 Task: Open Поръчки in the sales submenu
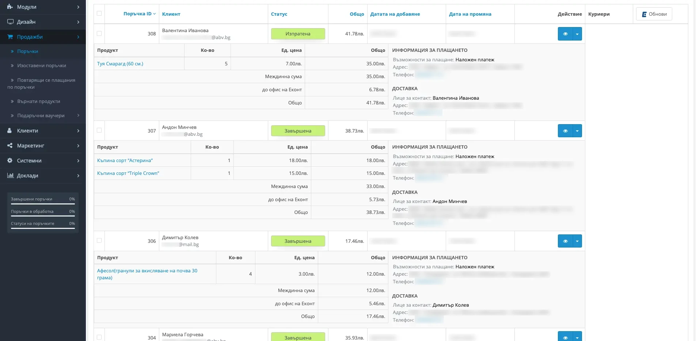tap(28, 51)
